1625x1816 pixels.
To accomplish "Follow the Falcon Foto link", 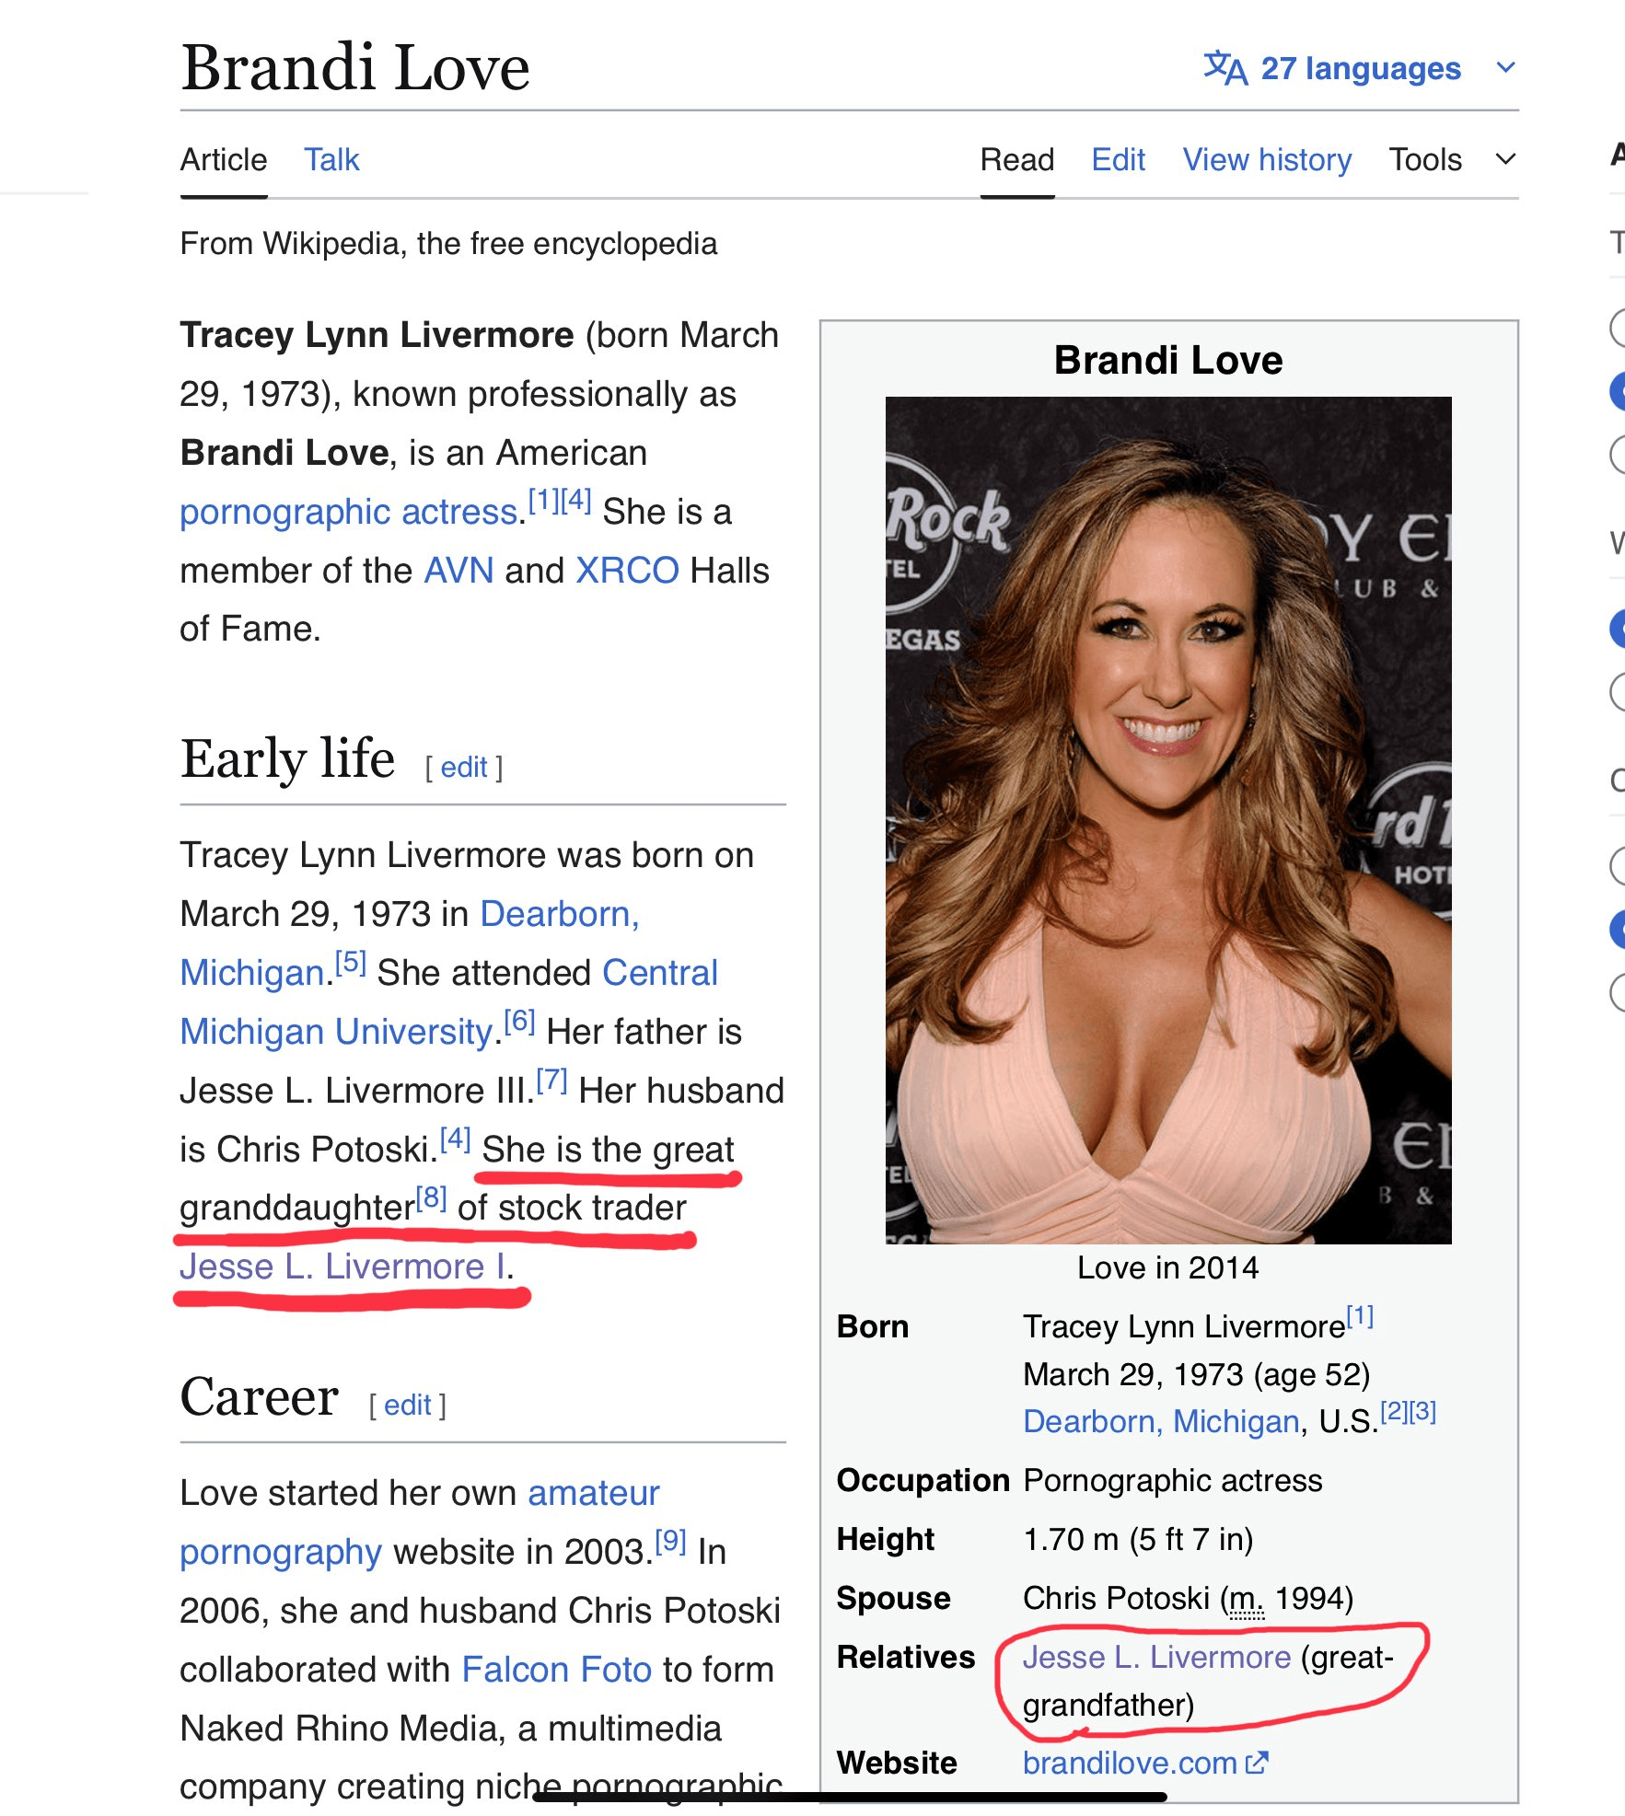I will tap(556, 1670).
